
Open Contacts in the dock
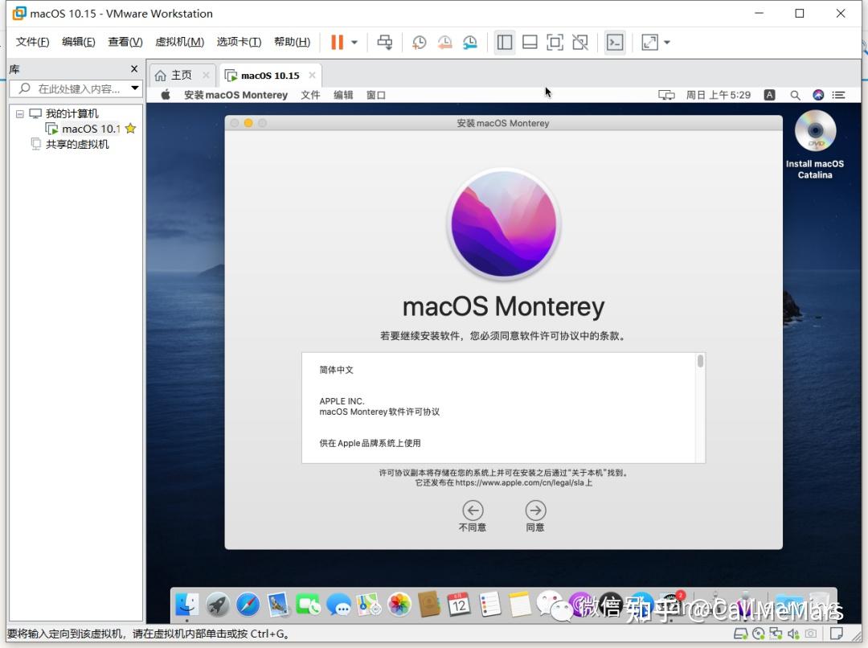coord(429,605)
